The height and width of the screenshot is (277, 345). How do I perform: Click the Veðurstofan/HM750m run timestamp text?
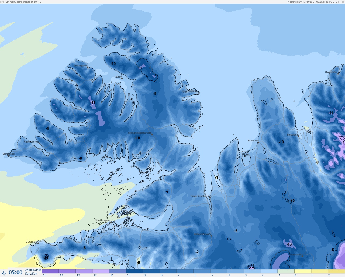(316, 2)
